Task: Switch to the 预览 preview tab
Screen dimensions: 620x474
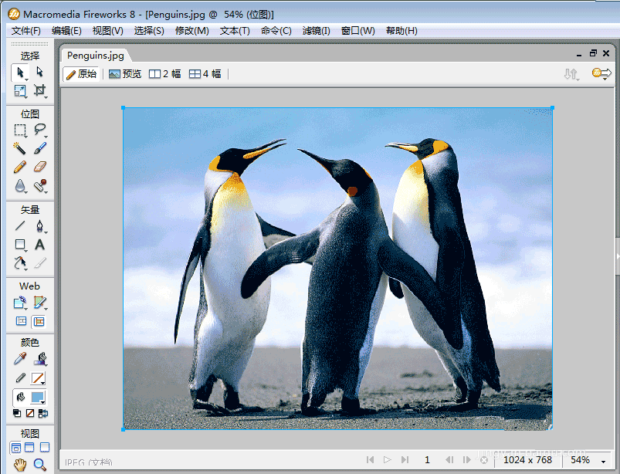Action: click(125, 74)
